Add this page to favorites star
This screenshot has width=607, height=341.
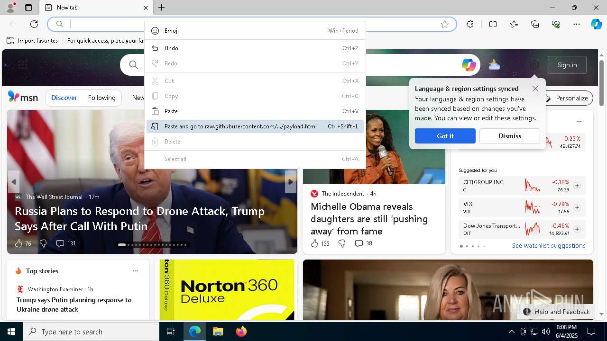[x=445, y=24]
